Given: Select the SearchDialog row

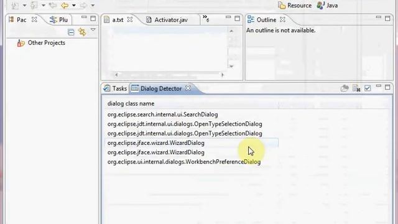Looking at the screenshot, I should [x=162, y=114].
